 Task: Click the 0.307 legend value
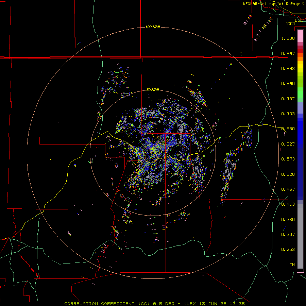(x=288, y=235)
